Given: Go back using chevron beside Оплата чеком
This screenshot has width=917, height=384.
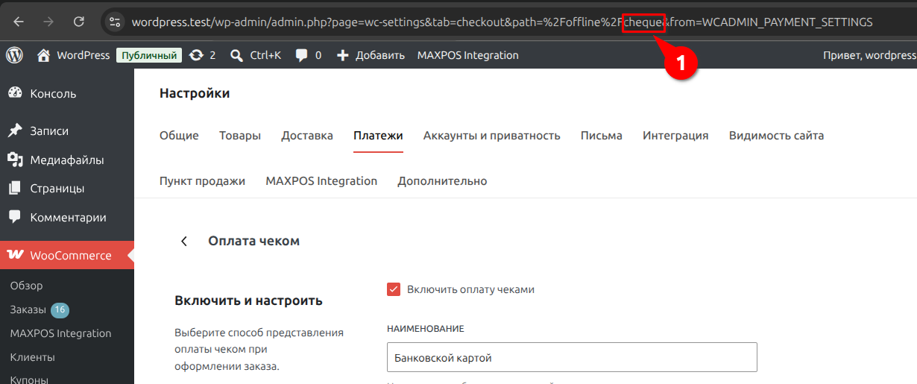Looking at the screenshot, I should pyautogui.click(x=183, y=241).
